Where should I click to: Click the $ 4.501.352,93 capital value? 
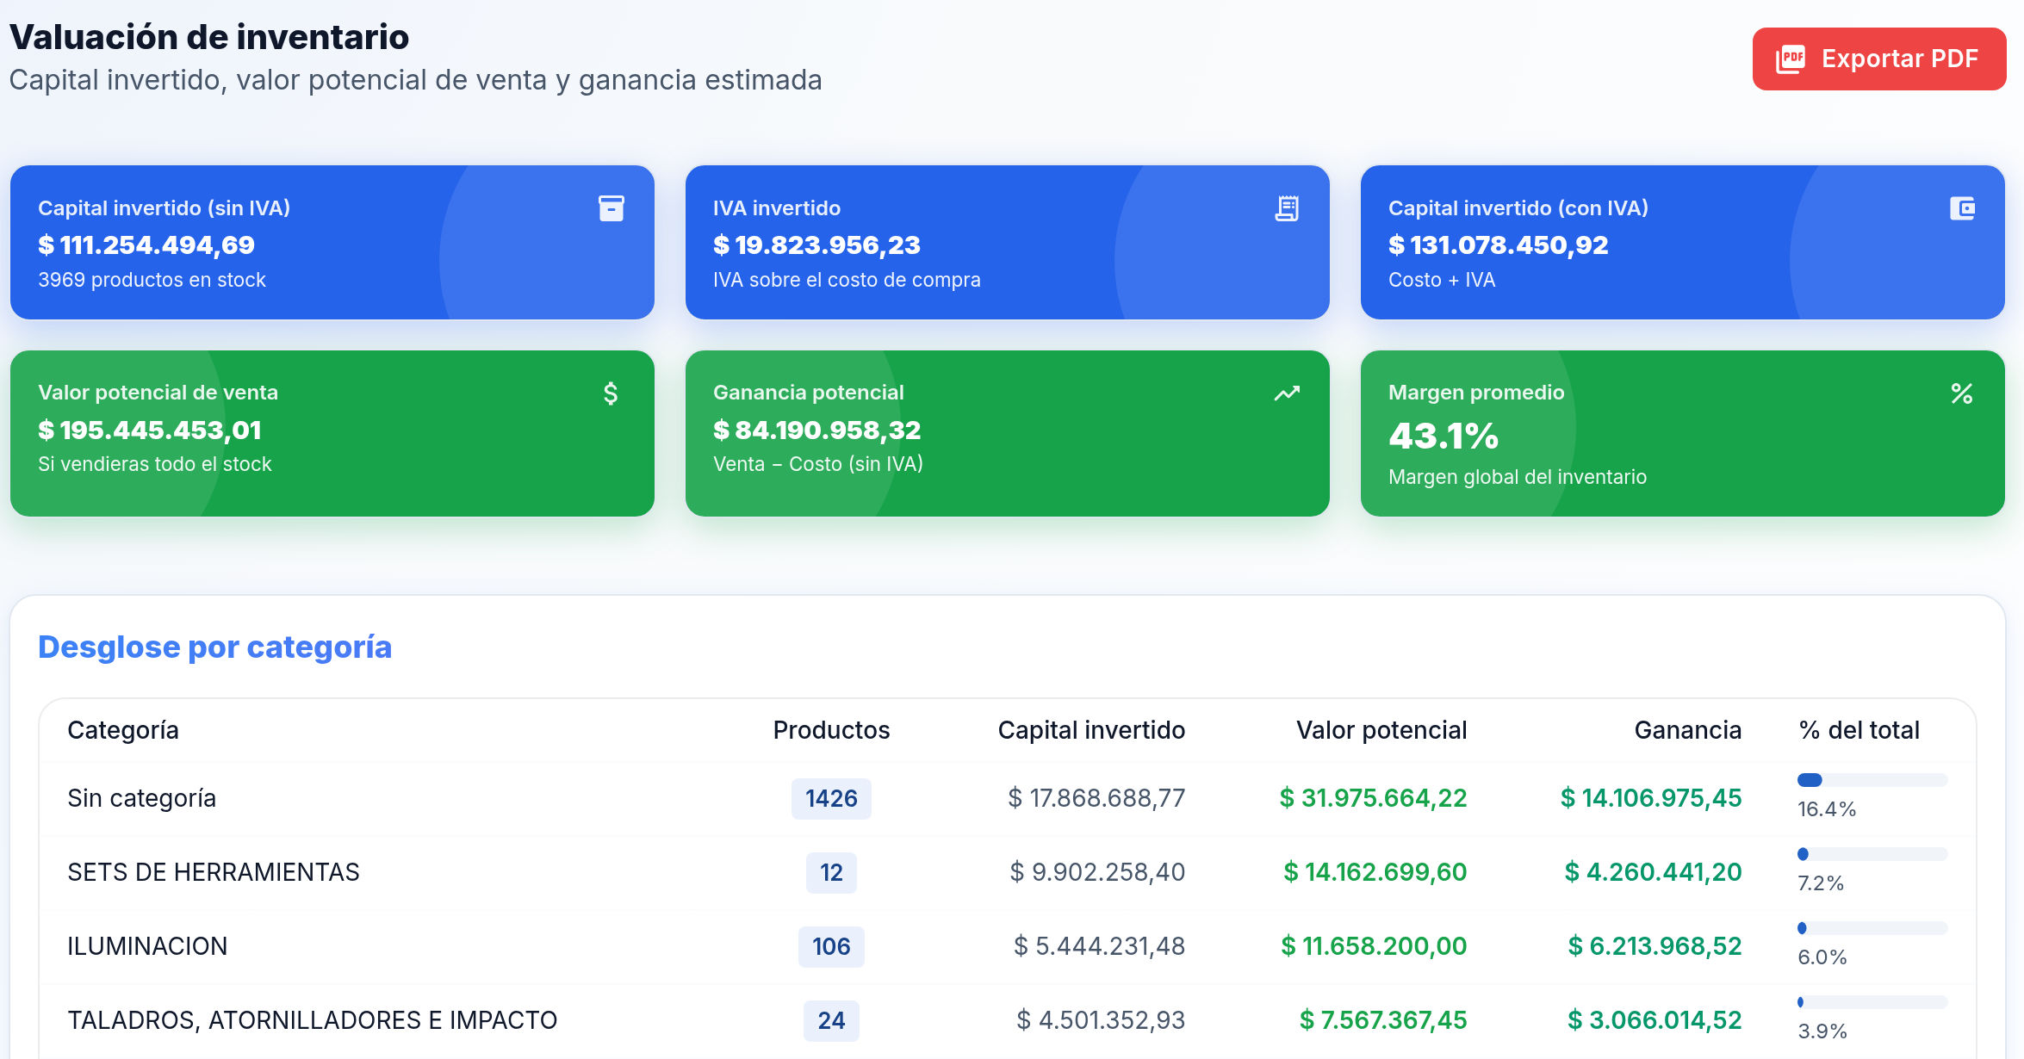coord(1101,1020)
